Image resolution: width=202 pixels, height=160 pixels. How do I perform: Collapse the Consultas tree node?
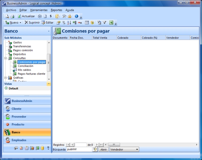6,58
